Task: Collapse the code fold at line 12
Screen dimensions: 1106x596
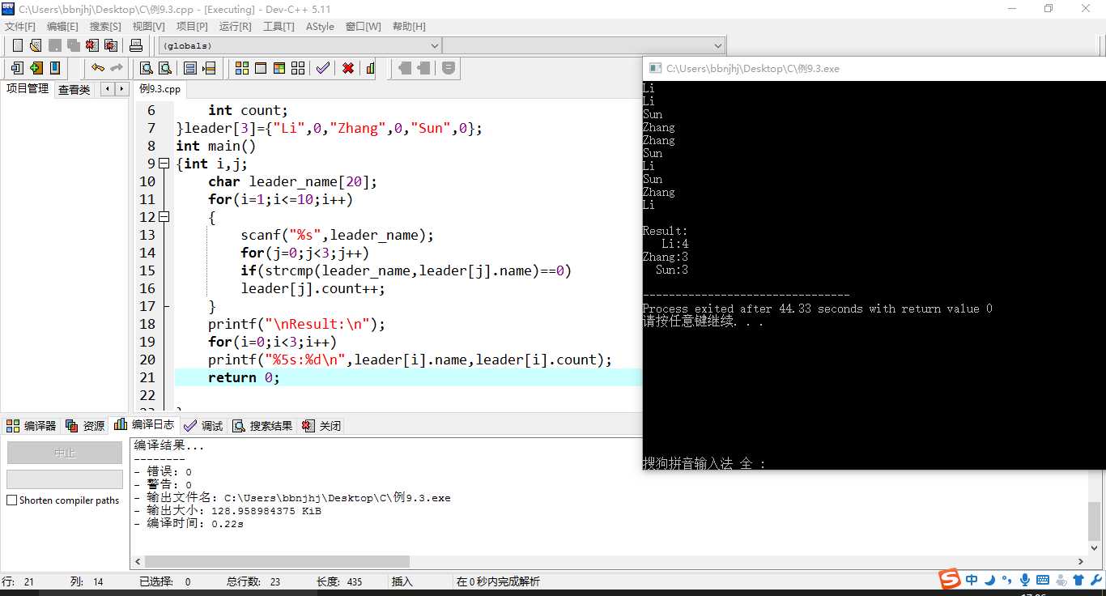Action: [x=164, y=217]
